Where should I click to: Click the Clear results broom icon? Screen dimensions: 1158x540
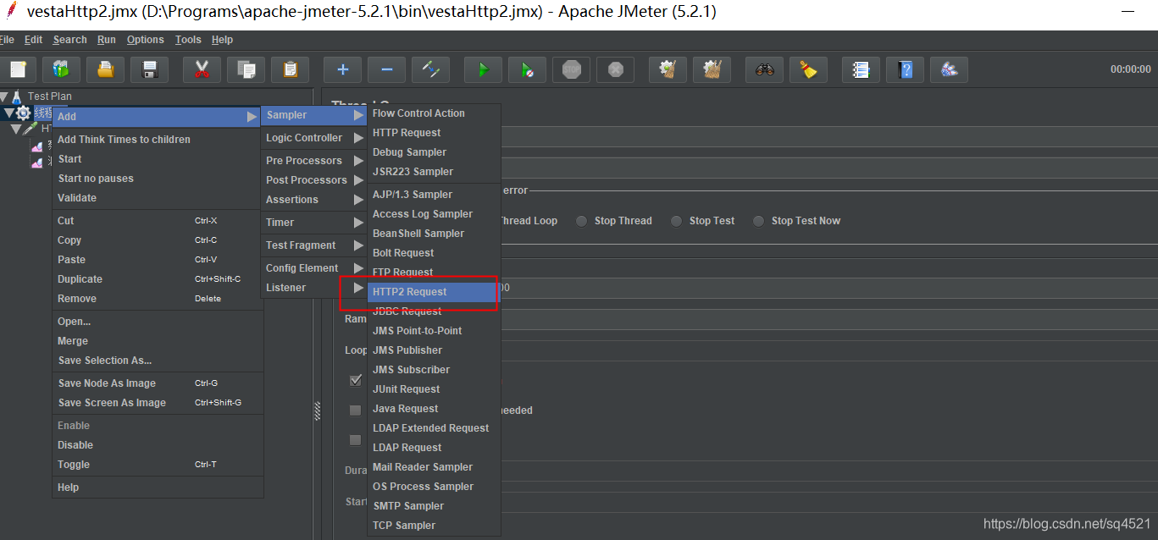click(668, 69)
